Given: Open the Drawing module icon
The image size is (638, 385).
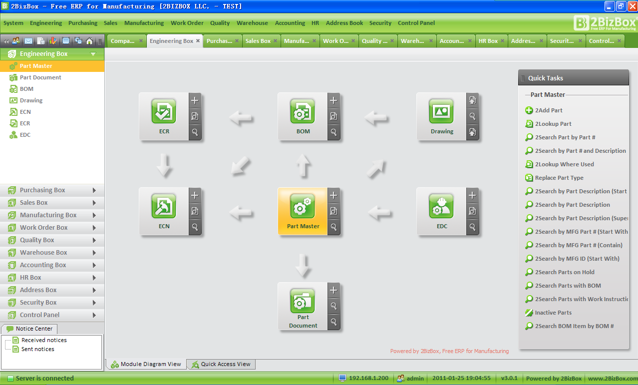Looking at the screenshot, I should click(441, 111).
